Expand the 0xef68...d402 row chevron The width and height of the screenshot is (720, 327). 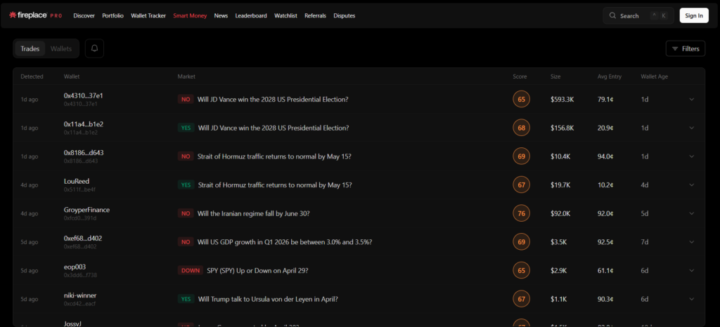click(692, 242)
